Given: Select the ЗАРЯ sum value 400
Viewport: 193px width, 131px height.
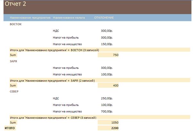Looking at the screenshot, I should tap(108, 86).
